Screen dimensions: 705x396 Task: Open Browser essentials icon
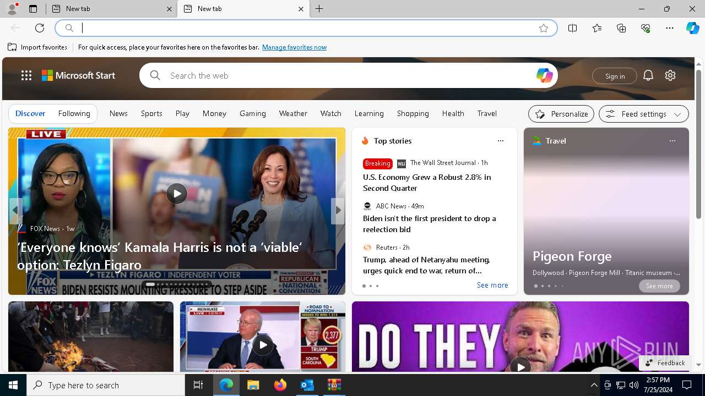point(646,28)
